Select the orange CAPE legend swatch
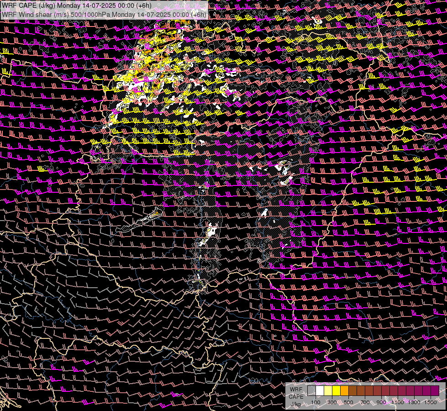The image size is (447, 411). point(344,391)
